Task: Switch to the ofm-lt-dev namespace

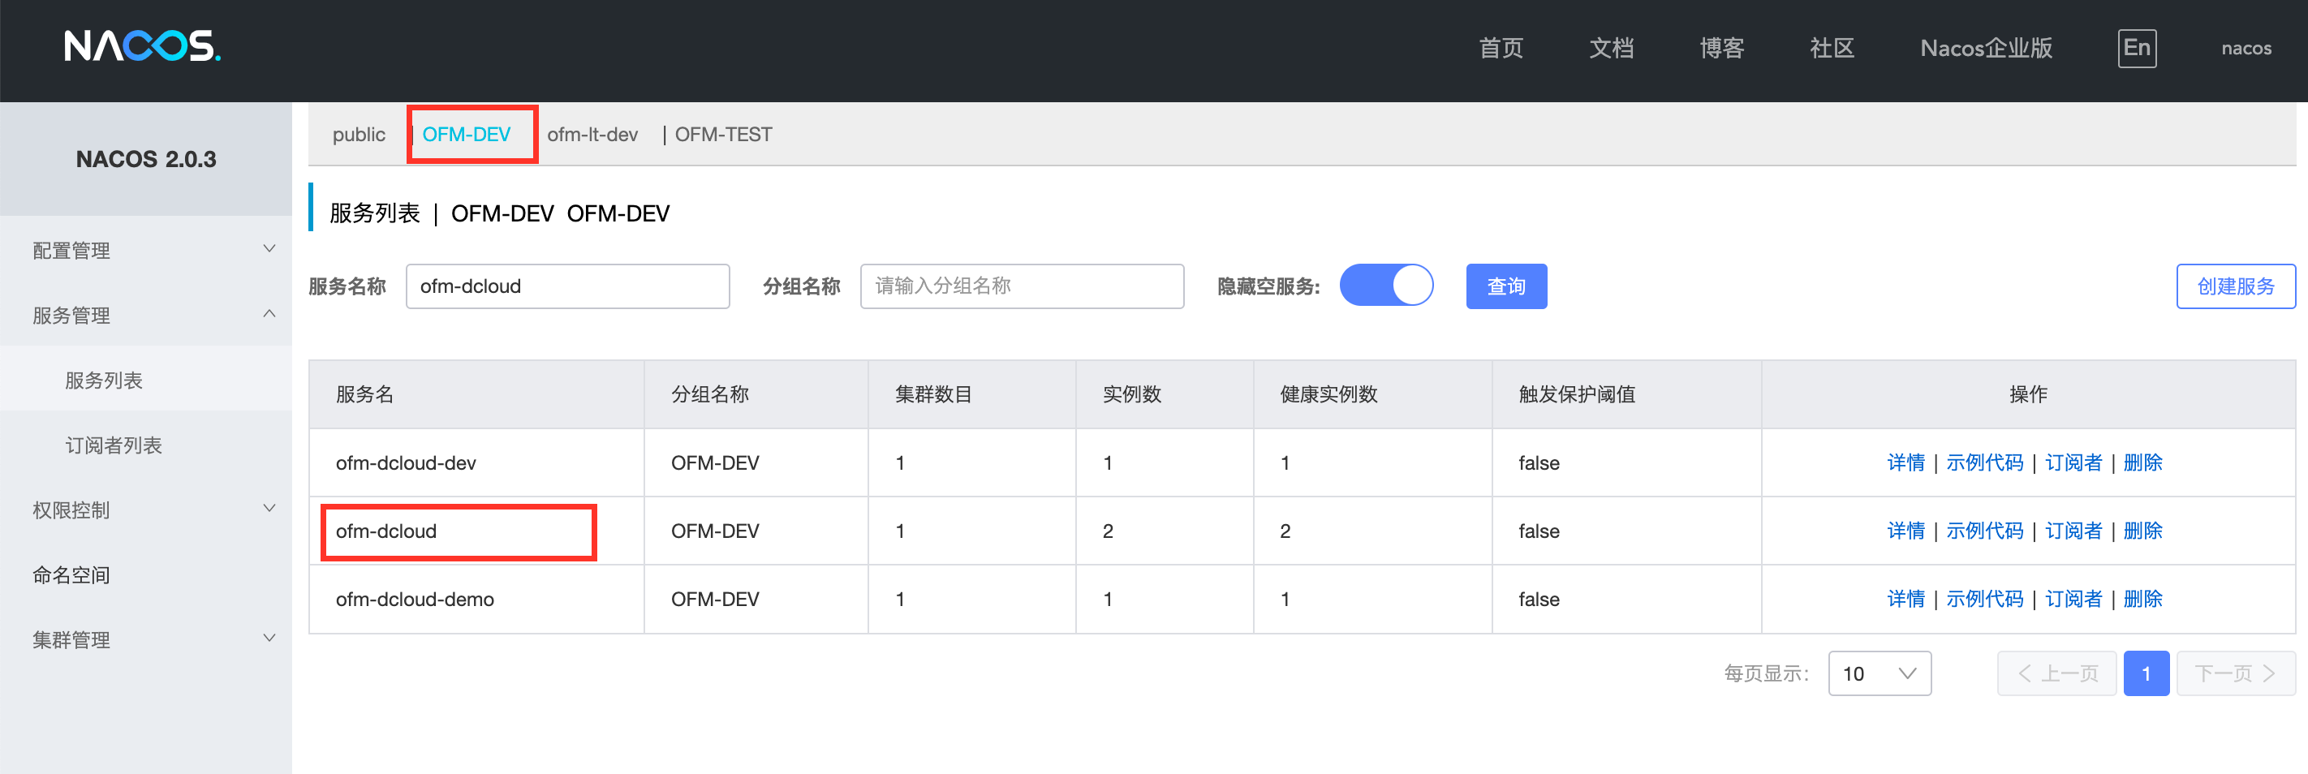Action: 592,135
